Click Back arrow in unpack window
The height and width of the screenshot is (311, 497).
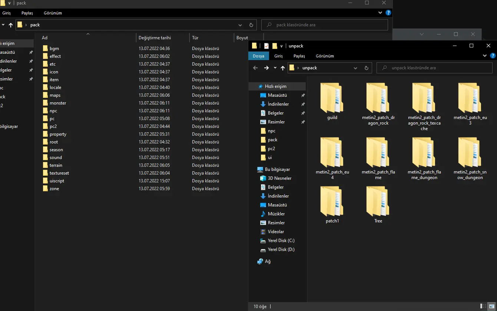255,68
